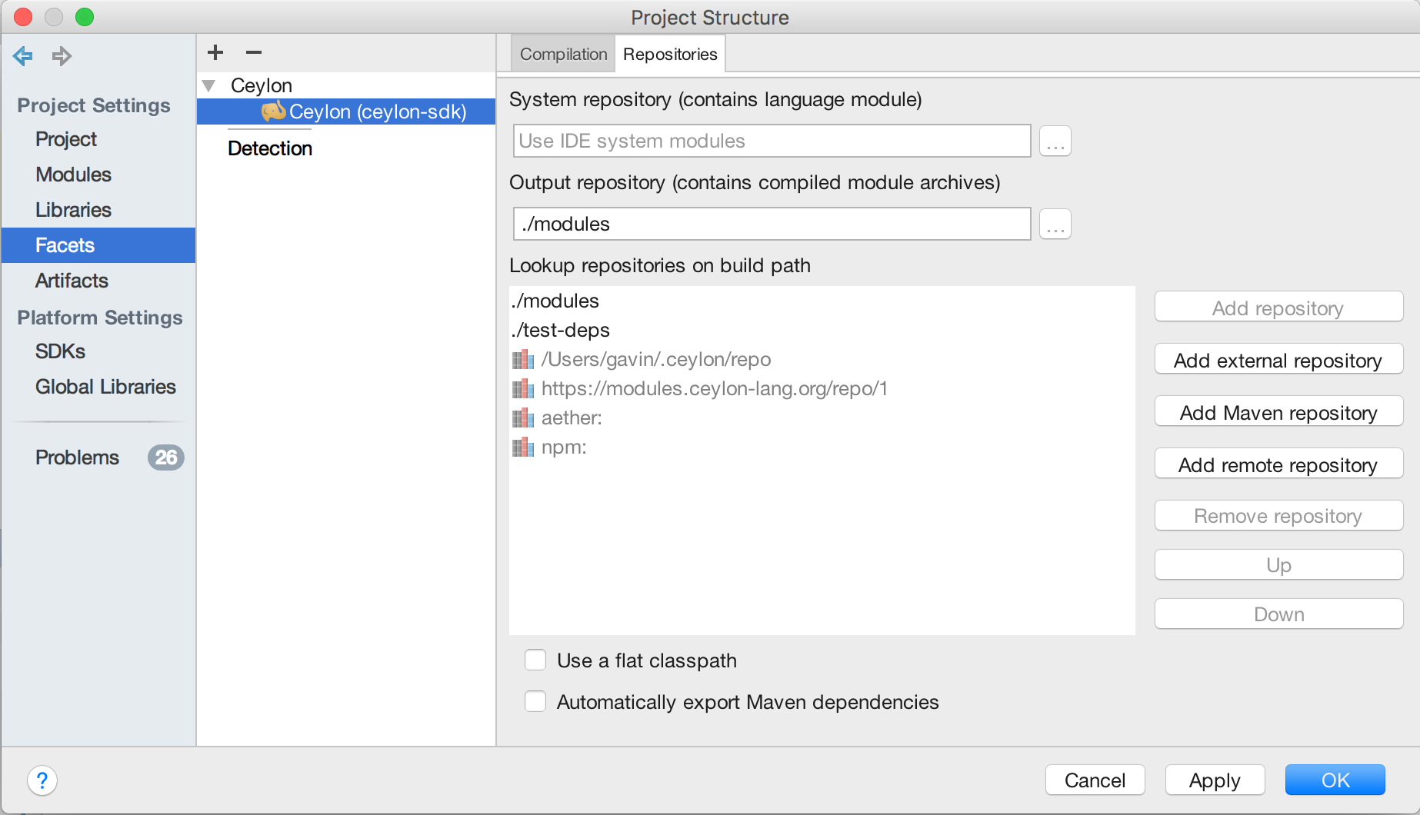This screenshot has width=1420, height=815.
Task: Click the back navigation arrow
Action: pos(23,55)
